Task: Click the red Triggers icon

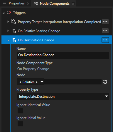Action: click(x=9, y=12)
